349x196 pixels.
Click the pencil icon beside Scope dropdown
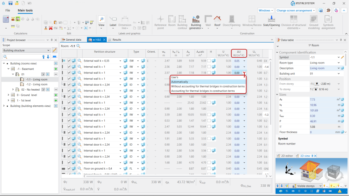(x=55, y=50)
